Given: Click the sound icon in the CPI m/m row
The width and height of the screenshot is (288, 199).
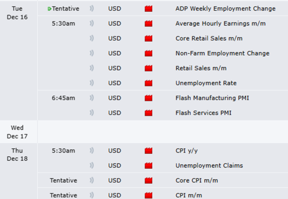Looking at the screenshot, I should pos(92,194).
